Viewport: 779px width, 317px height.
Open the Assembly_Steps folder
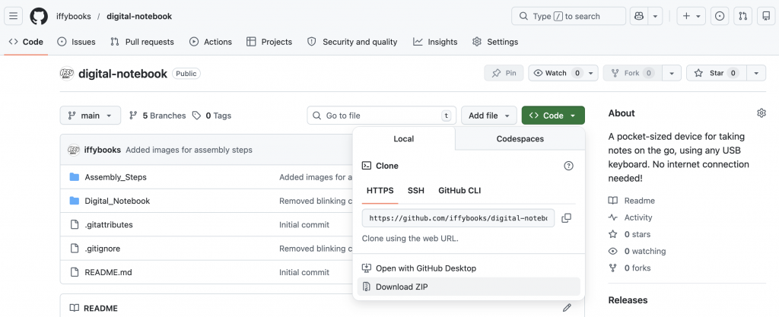116,177
